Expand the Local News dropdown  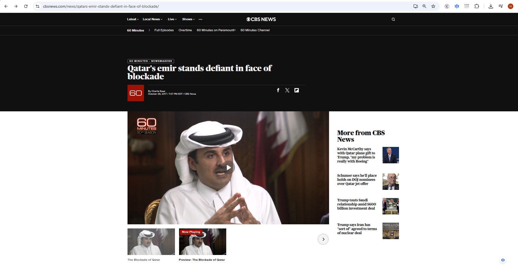click(152, 19)
